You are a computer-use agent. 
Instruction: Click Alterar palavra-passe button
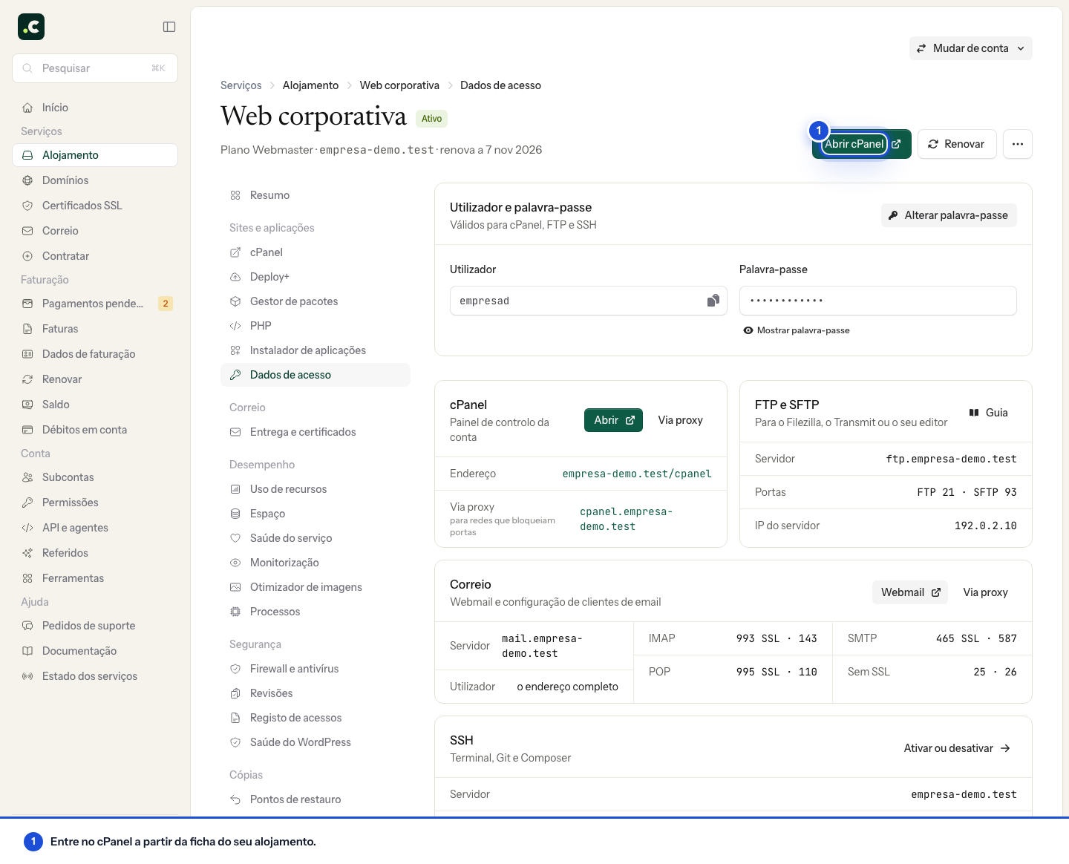coord(949,215)
